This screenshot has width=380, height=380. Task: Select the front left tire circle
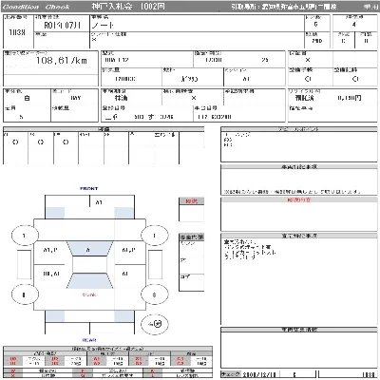click(25, 236)
